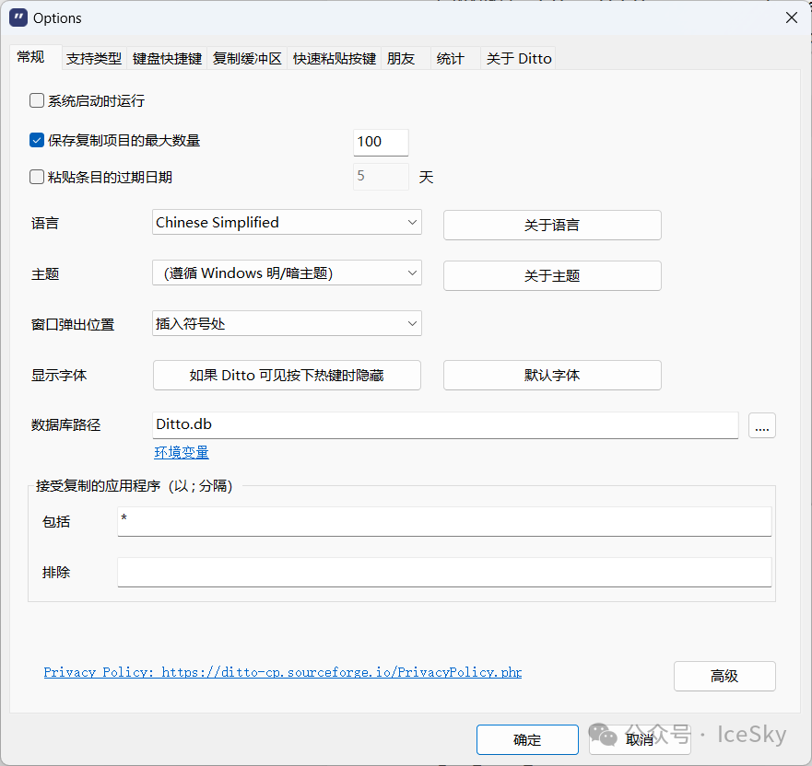Open the 窗口弹出位置 dropdown
Screen dimensions: 812x766
coord(287,323)
